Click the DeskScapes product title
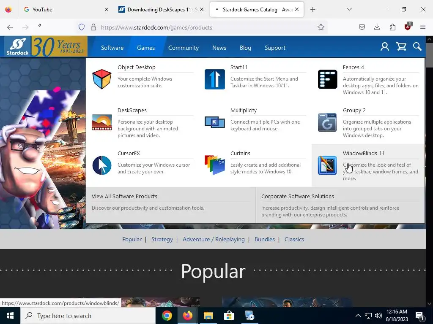The width and height of the screenshot is (433, 324). click(x=132, y=111)
